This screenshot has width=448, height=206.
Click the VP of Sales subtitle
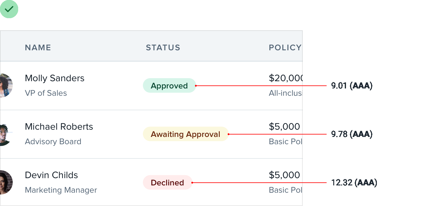tap(46, 93)
